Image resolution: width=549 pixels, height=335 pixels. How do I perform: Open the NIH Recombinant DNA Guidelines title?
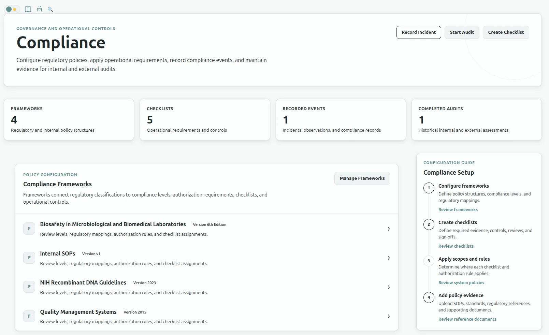click(83, 282)
